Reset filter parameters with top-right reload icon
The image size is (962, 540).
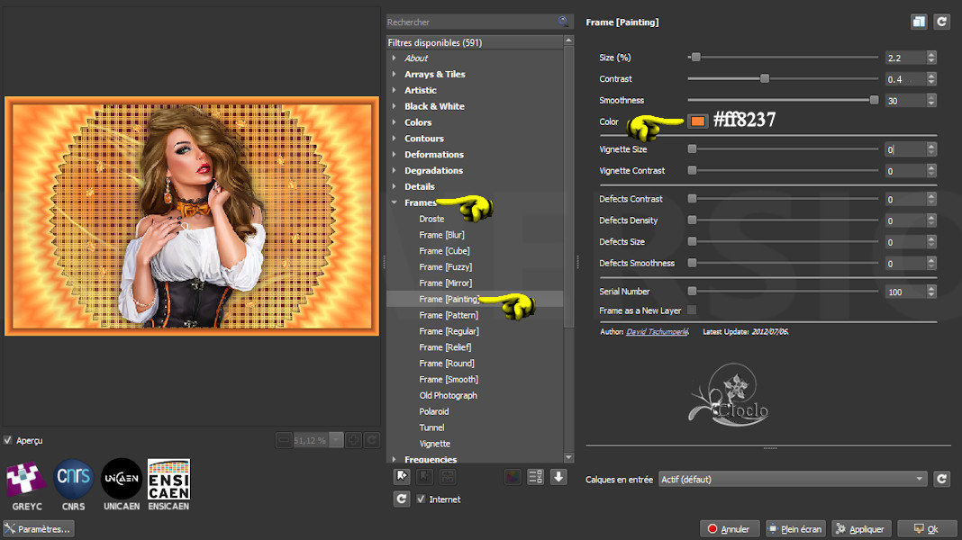[941, 22]
